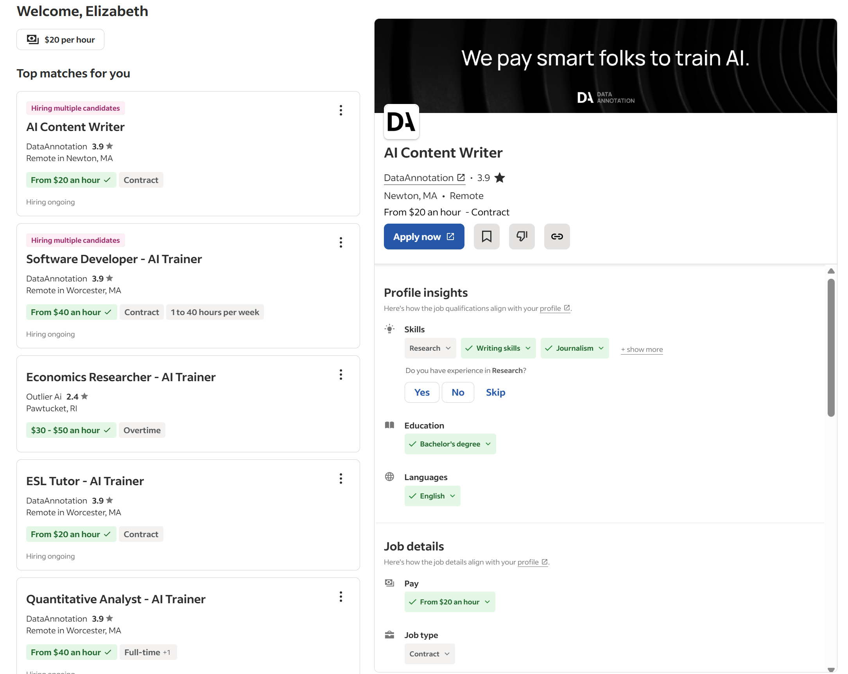848x674 pixels.
Task: Open ESL Tutor - AI Trainer job
Action: pyautogui.click(x=85, y=481)
